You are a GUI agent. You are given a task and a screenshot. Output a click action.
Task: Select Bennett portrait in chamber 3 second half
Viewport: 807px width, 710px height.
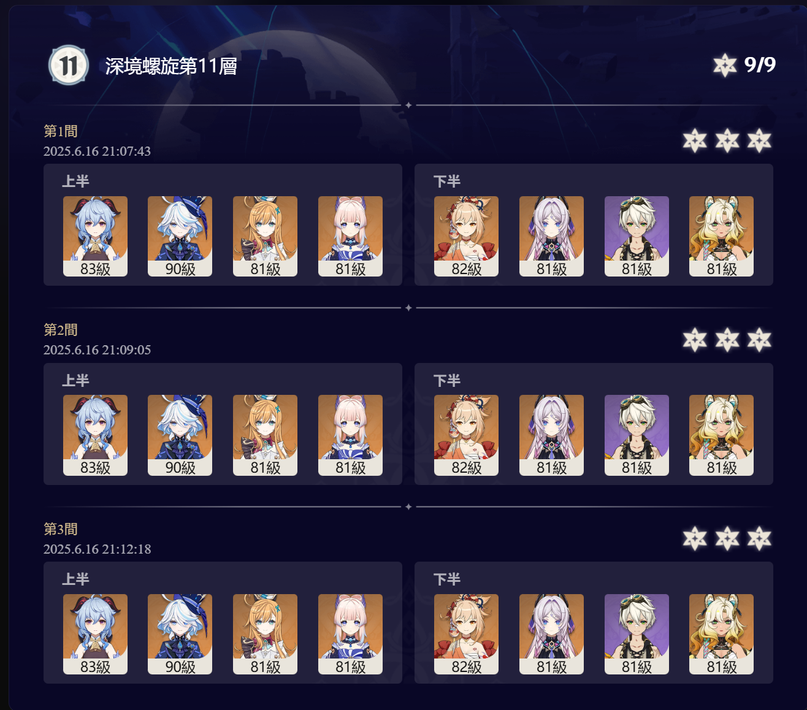click(637, 634)
